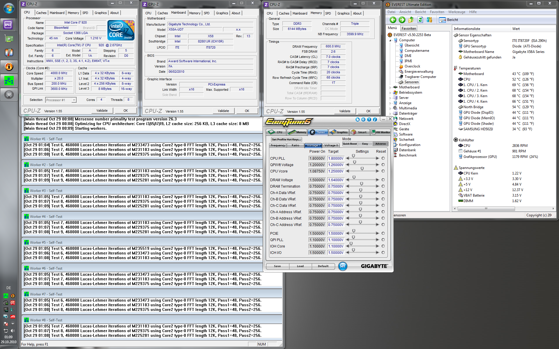Collapse the Computer tree node
This screenshot has width=559, height=349.
390,40
